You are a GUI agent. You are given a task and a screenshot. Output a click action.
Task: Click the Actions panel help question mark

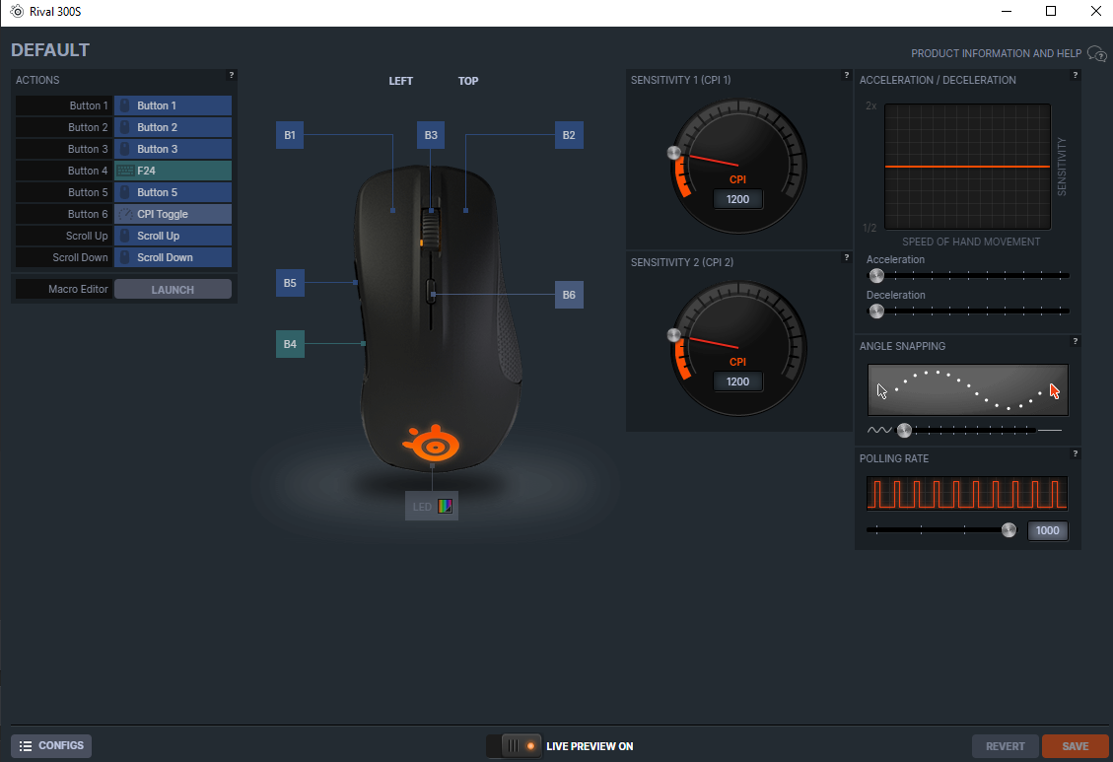click(x=232, y=75)
